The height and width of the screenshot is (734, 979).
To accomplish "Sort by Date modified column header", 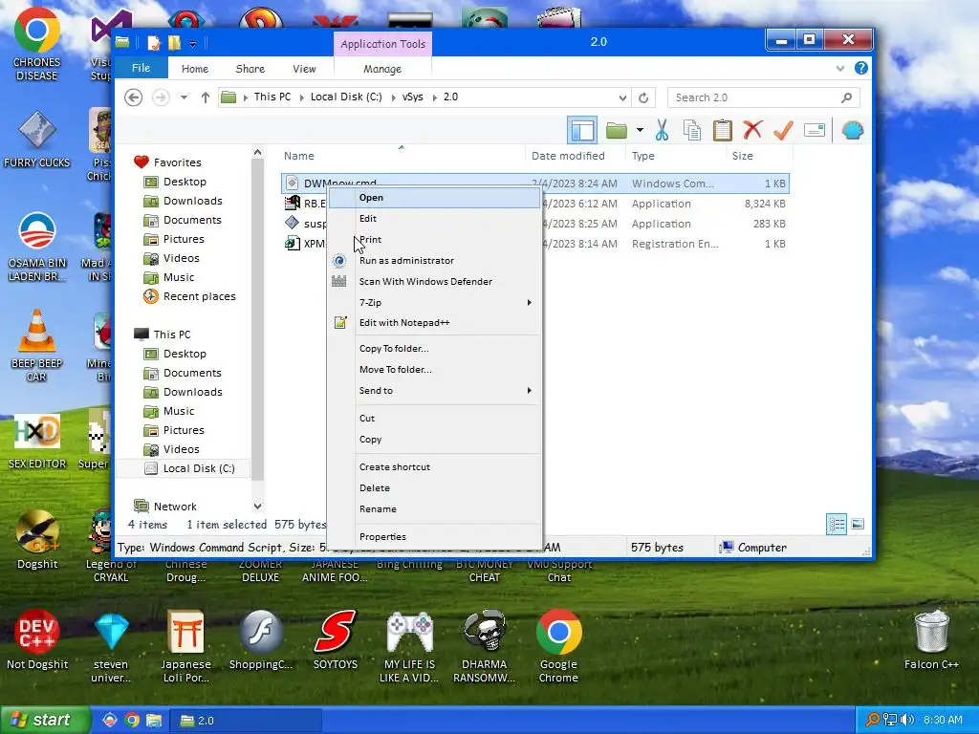I will click(x=568, y=156).
